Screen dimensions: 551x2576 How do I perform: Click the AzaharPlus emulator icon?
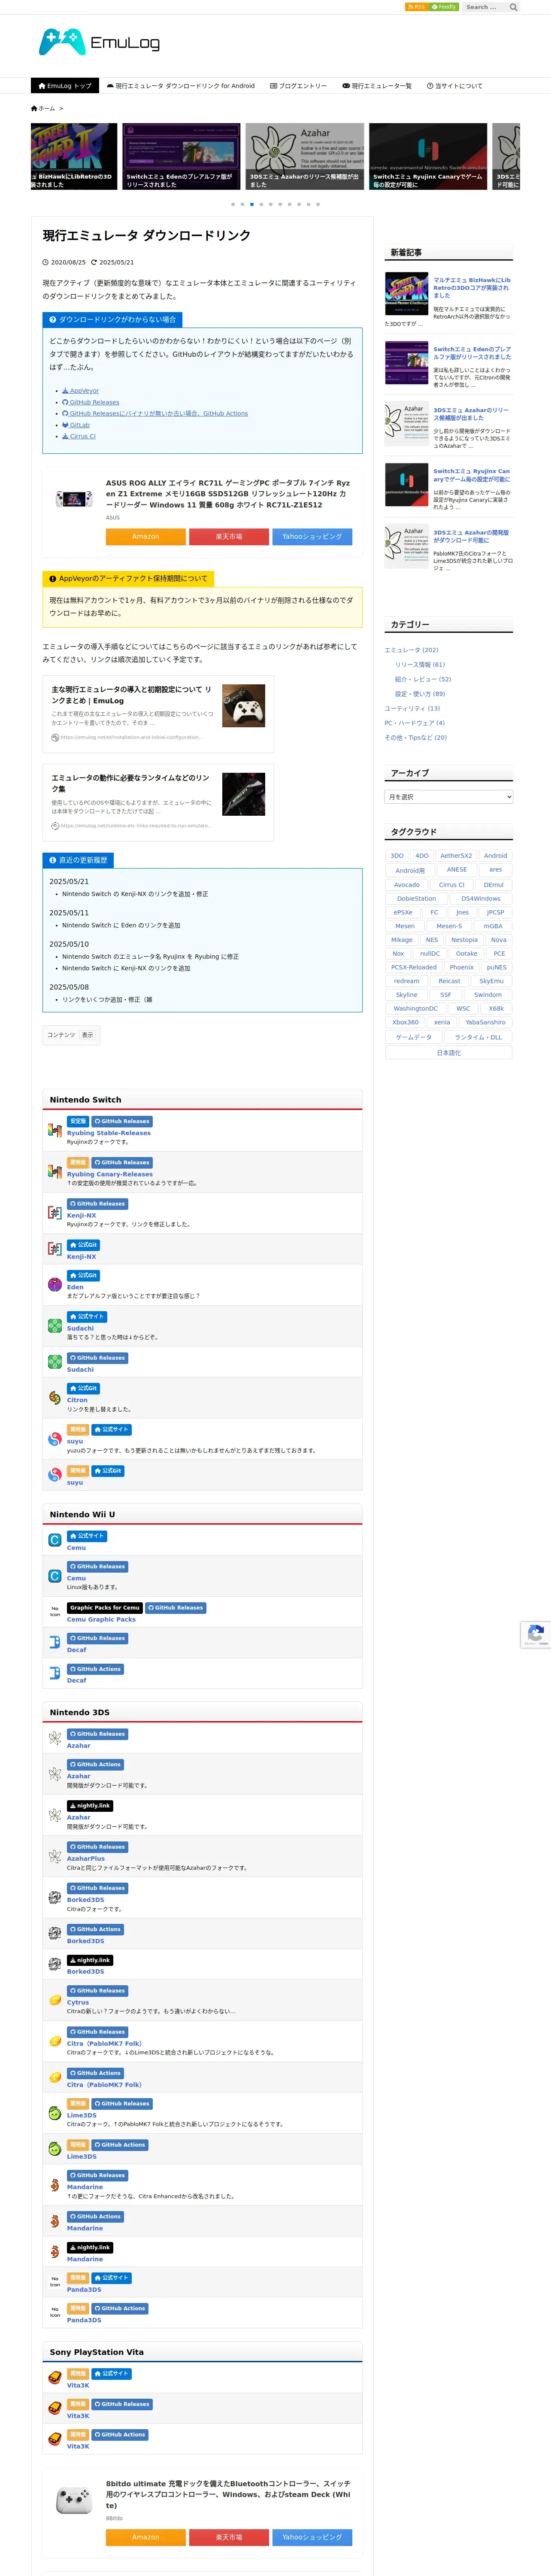(x=55, y=1856)
